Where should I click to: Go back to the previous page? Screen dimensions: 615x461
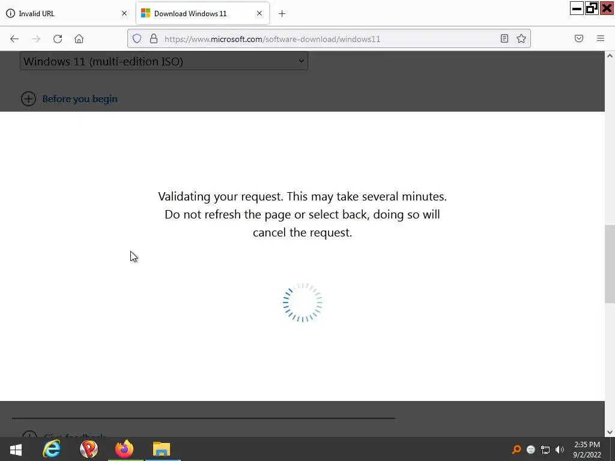pyautogui.click(x=14, y=39)
